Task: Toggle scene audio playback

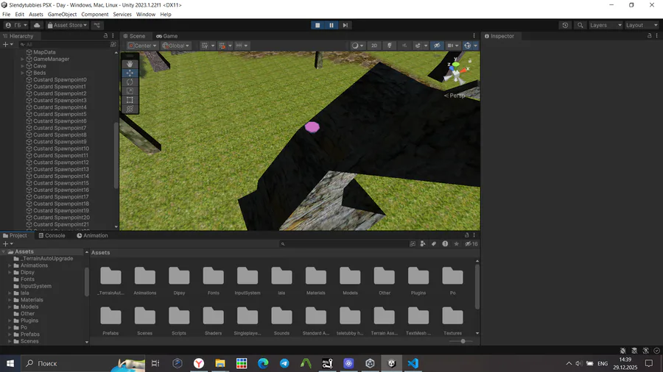Action: tap(404, 46)
